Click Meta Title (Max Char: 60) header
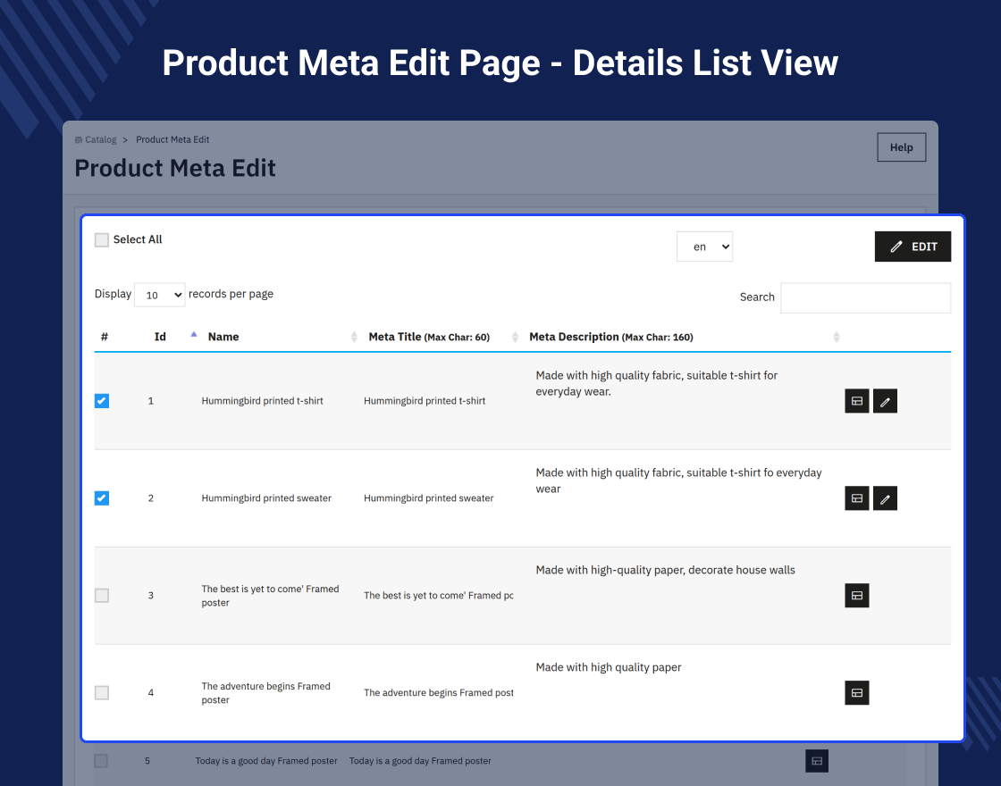The width and height of the screenshot is (1001, 786). click(x=429, y=337)
